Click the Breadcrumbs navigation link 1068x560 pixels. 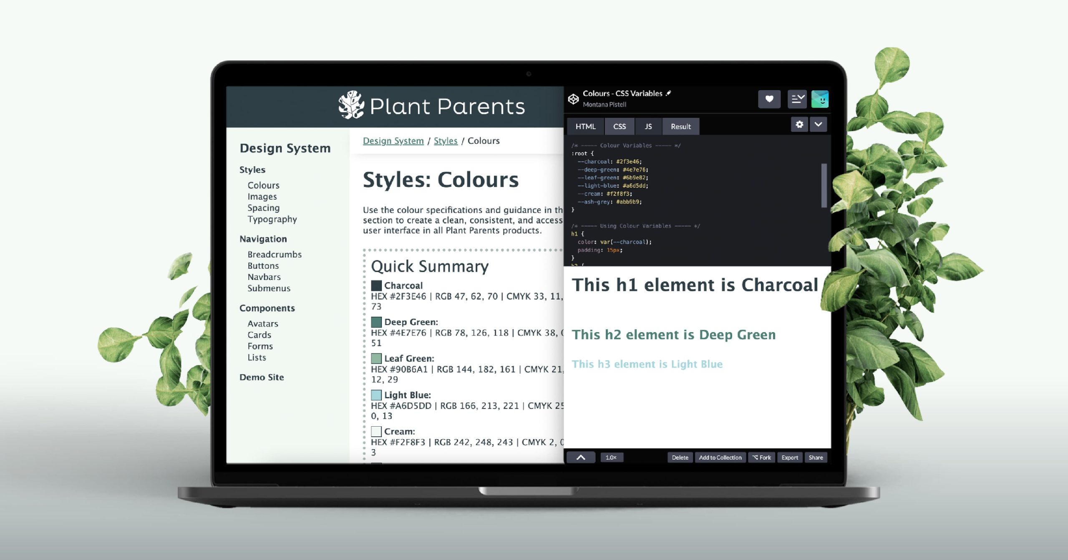click(x=275, y=254)
